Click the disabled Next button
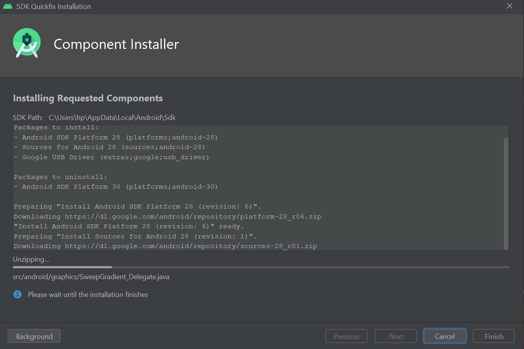The height and width of the screenshot is (349, 524). click(x=396, y=336)
